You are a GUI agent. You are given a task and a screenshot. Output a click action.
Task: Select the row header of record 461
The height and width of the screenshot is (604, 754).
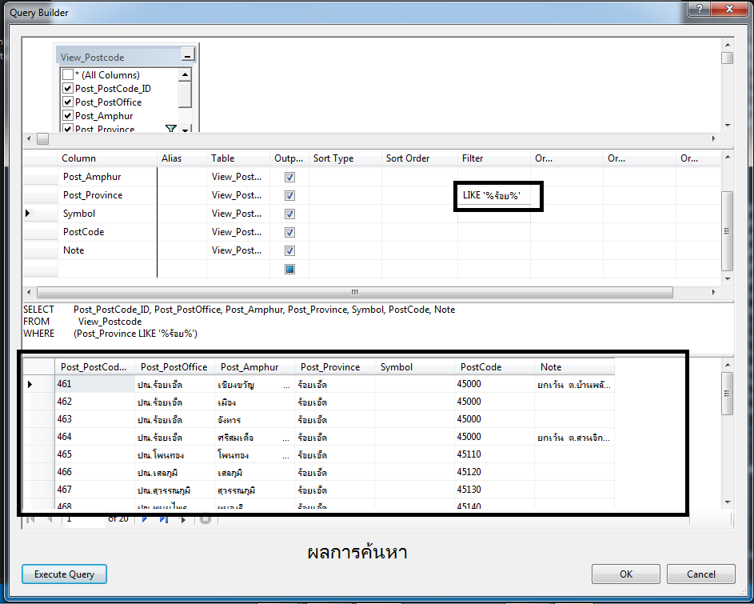[30, 384]
